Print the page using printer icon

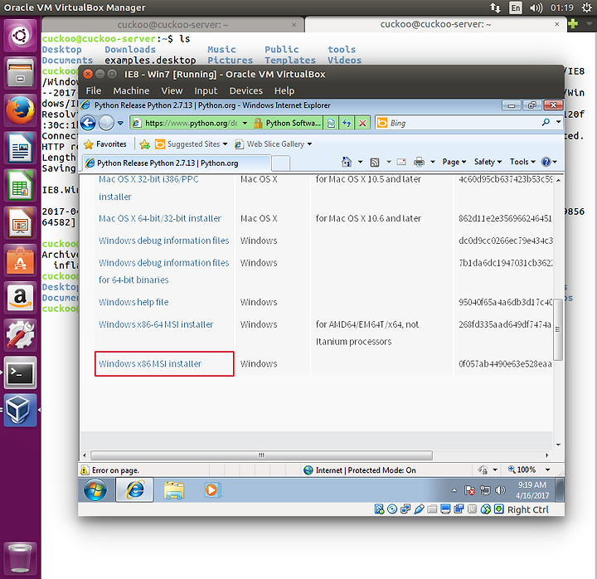[x=419, y=162]
